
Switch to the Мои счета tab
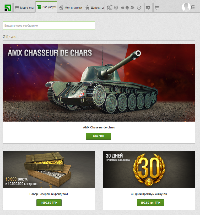[24, 8]
